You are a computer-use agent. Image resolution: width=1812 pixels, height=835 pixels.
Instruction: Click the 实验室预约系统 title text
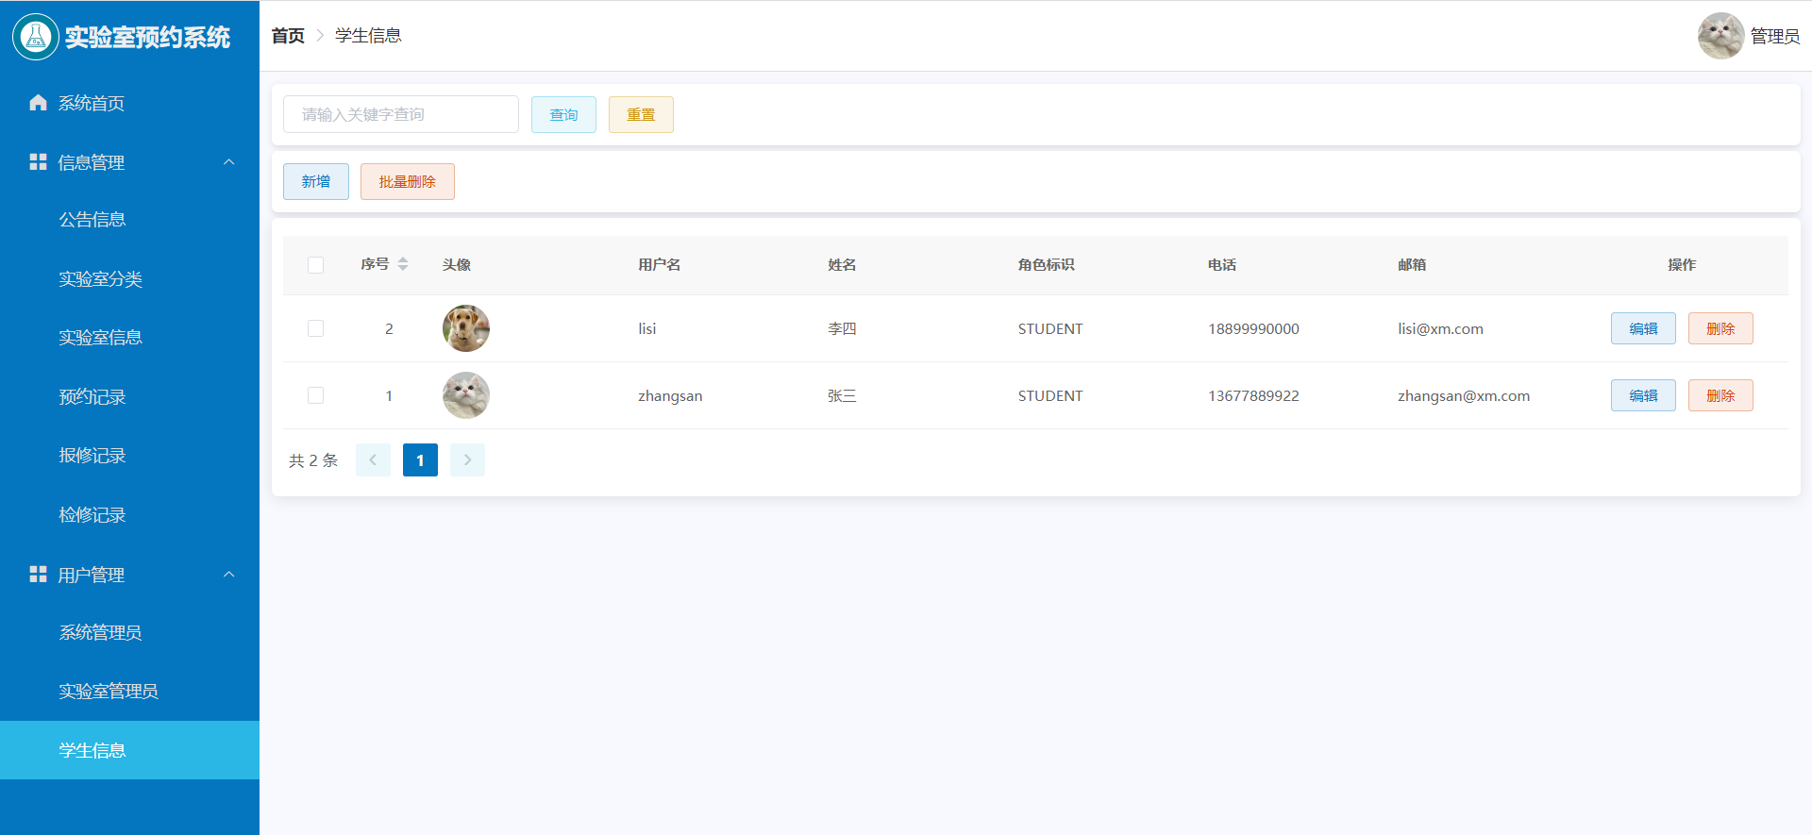[x=147, y=37]
